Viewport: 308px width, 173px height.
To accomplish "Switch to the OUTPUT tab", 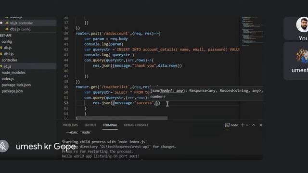I will coord(90,125).
